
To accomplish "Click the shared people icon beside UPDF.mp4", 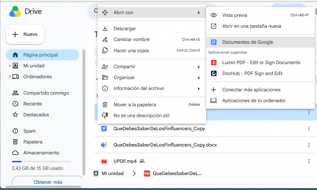I will [x=142, y=161].
